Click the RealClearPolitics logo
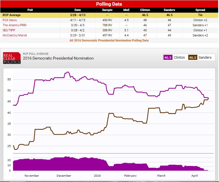 click(x=12, y=58)
